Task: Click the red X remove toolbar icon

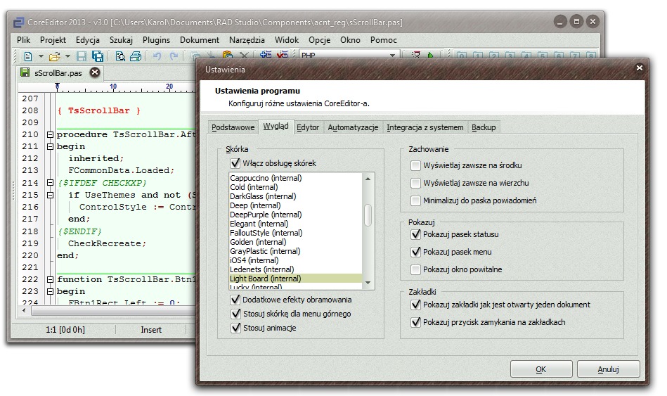Action: point(283,54)
